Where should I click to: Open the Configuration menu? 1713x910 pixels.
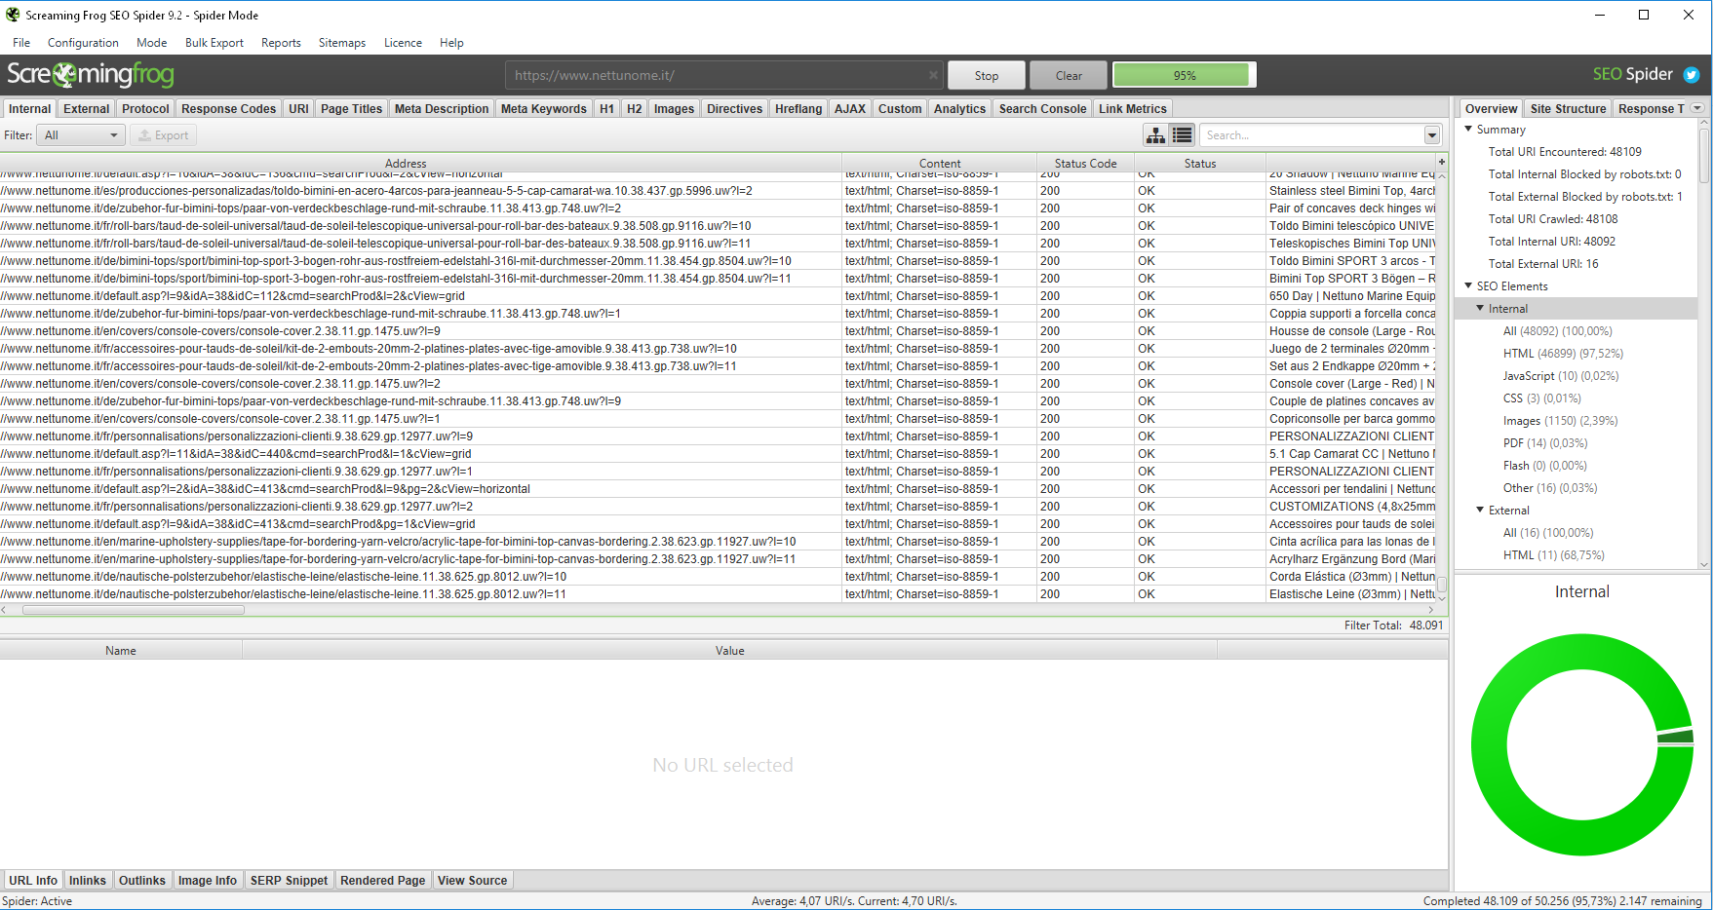(x=83, y=43)
